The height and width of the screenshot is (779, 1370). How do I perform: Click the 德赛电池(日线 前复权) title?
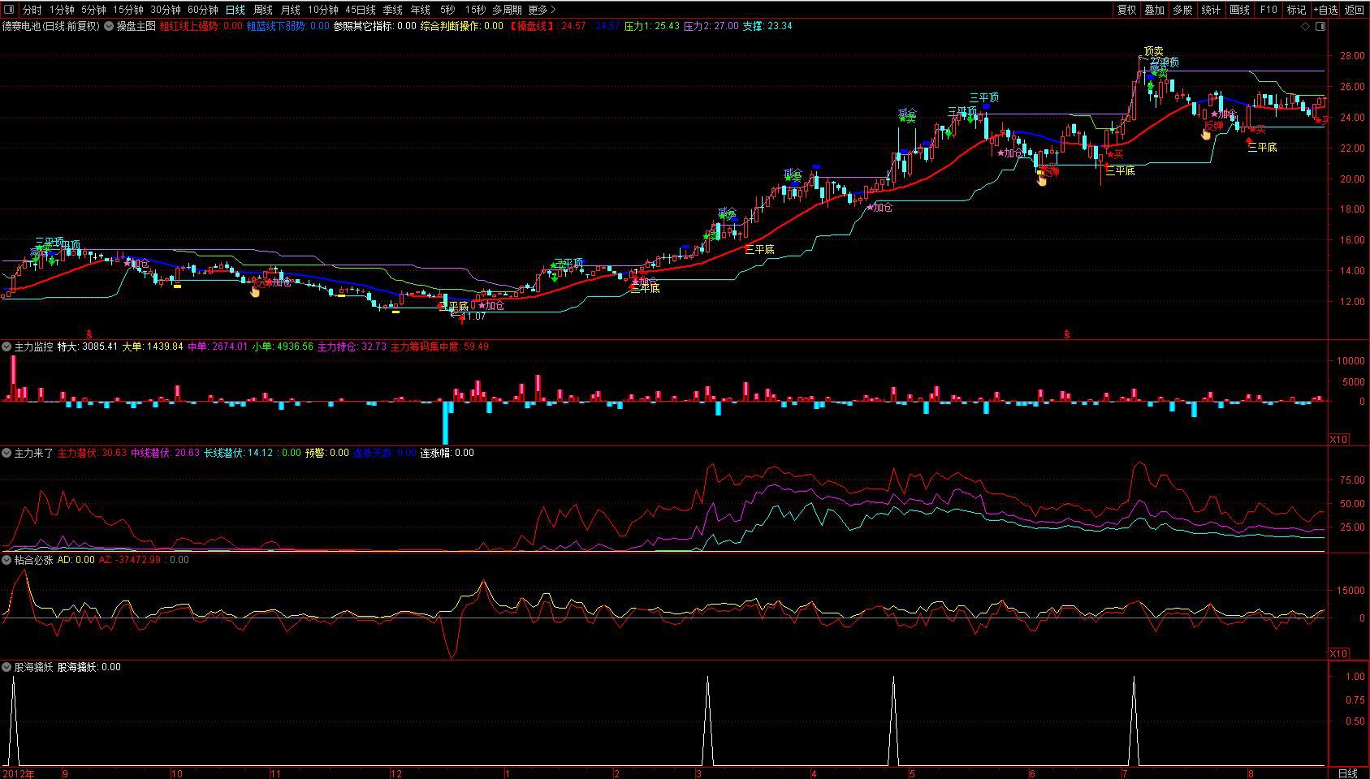click(50, 26)
